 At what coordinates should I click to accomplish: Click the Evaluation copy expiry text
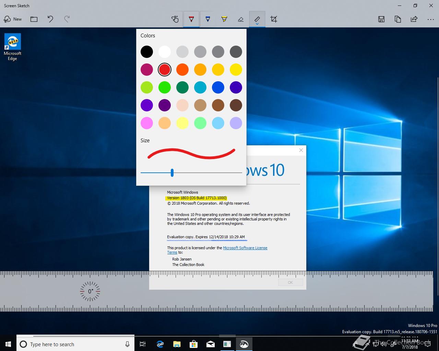click(x=206, y=237)
